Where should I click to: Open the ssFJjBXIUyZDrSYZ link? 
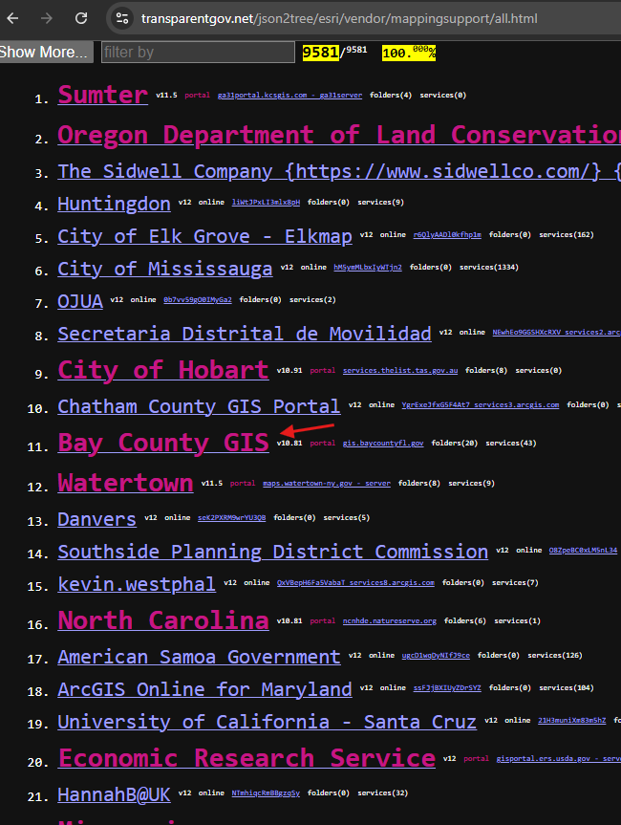pyautogui.click(x=447, y=688)
